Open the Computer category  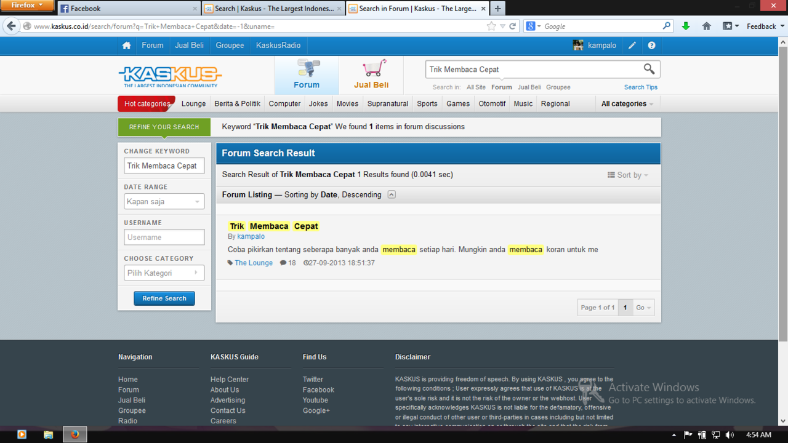pyautogui.click(x=284, y=104)
